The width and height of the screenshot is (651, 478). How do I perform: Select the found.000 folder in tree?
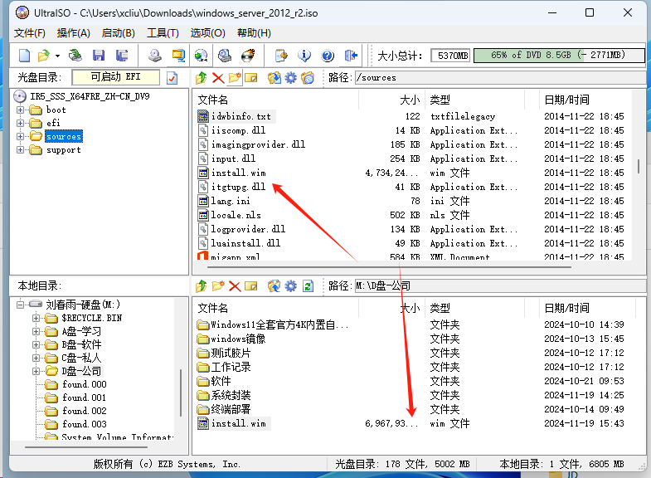pyautogui.click(x=85, y=384)
